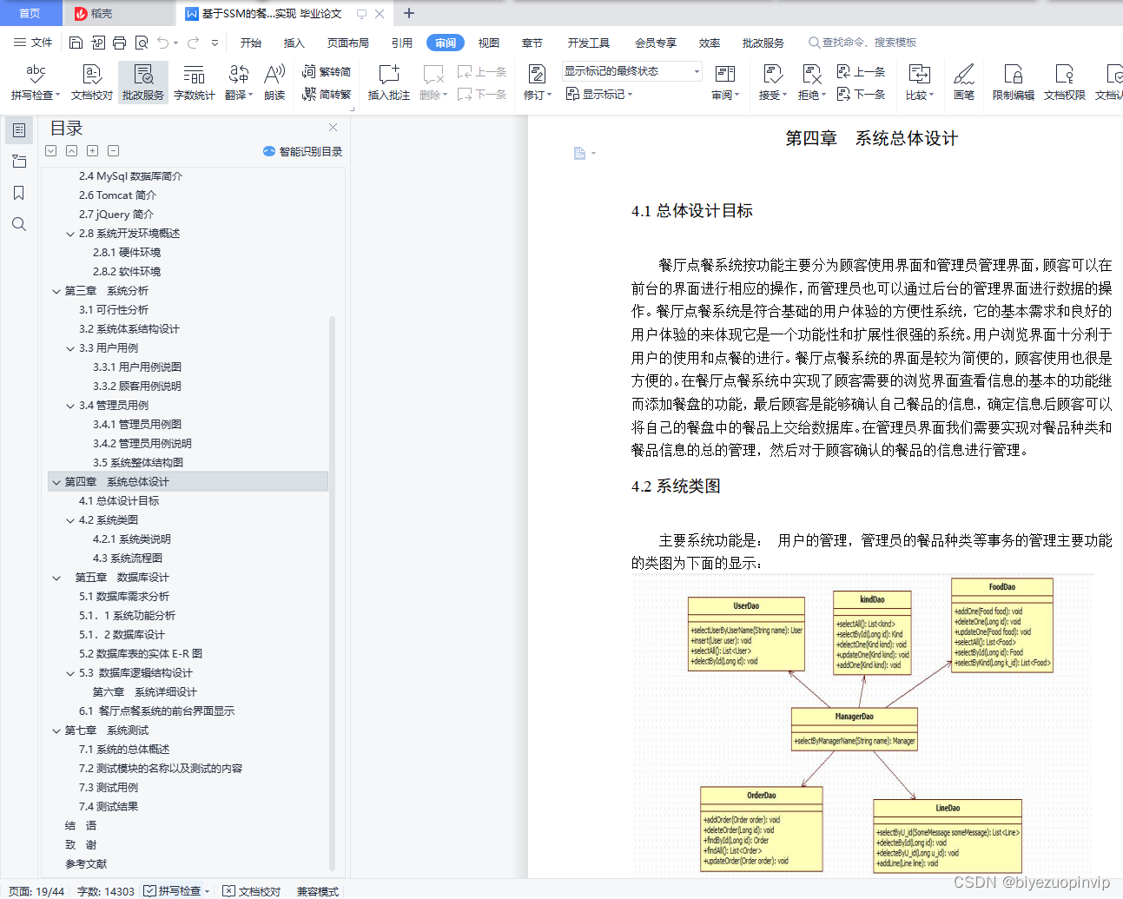This screenshot has height=899, width=1123.
Task: Open search icon in left sidebar
Action: pyautogui.click(x=19, y=224)
